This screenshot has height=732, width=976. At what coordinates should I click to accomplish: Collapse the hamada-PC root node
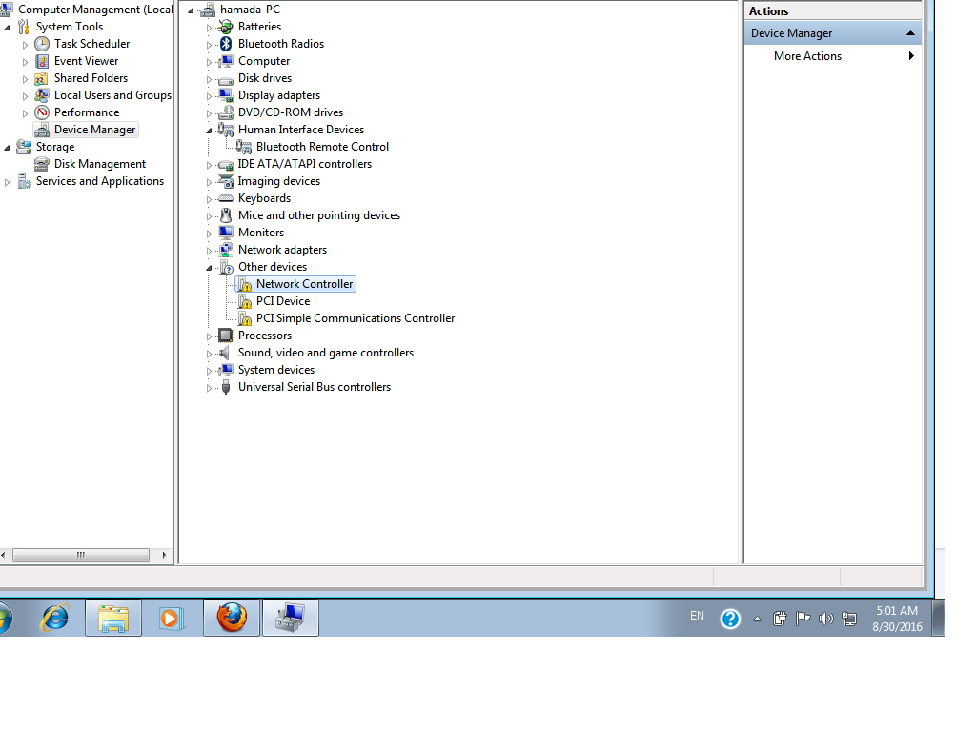(191, 10)
